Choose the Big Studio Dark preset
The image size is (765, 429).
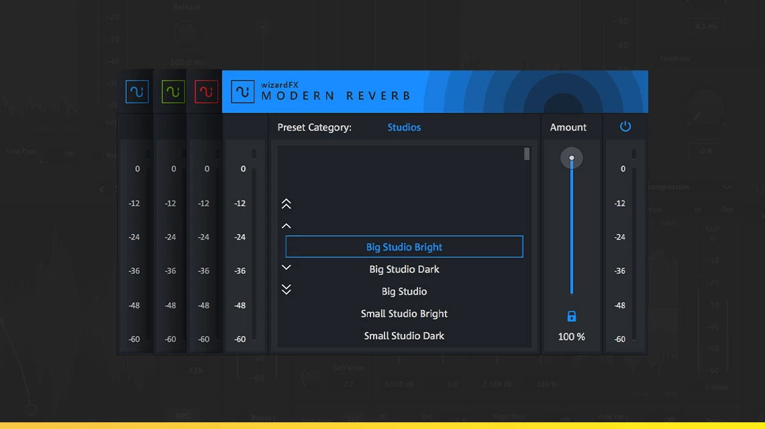click(x=404, y=269)
